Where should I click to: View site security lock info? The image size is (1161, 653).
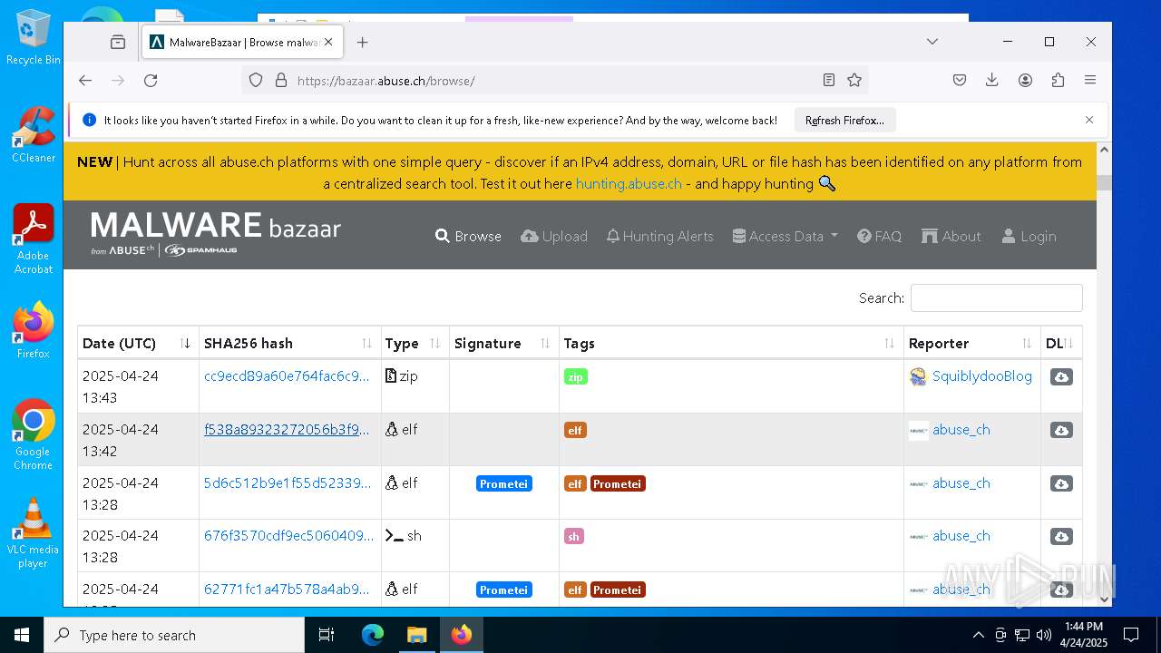(x=280, y=80)
